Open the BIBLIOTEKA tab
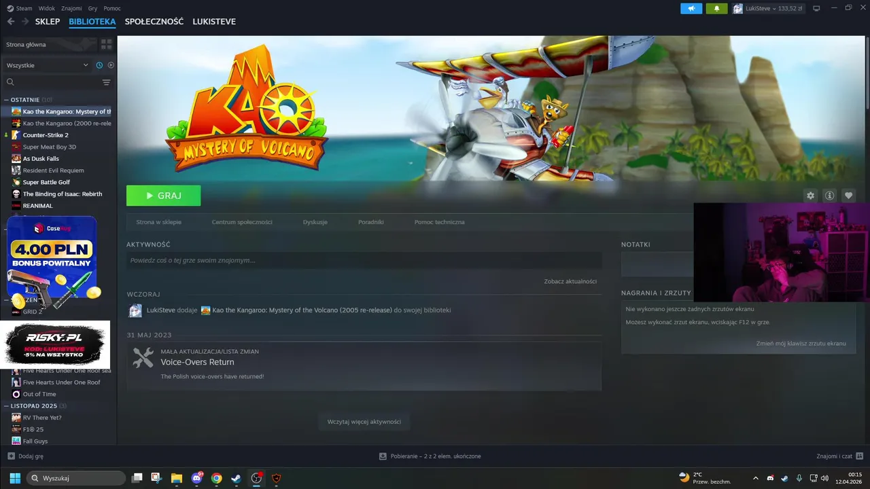 [x=92, y=22]
